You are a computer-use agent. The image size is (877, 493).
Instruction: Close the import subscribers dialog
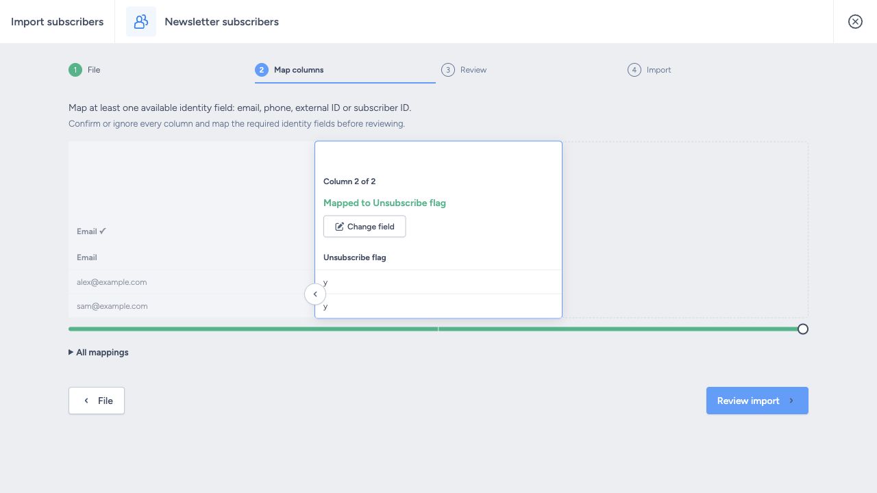point(855,22)
